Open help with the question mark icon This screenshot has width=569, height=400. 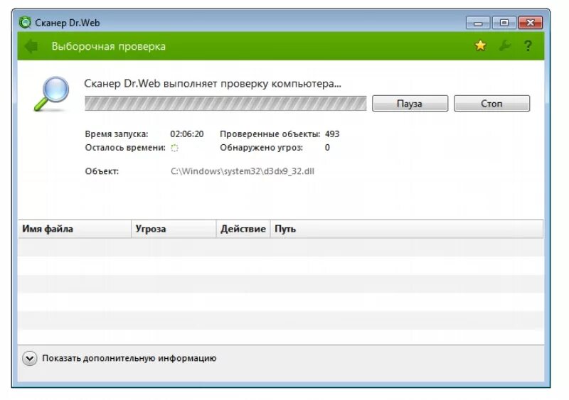coord(528,46)
